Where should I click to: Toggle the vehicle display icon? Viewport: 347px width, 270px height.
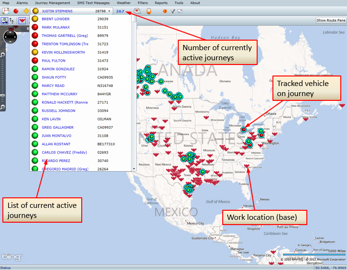[5, 21]
